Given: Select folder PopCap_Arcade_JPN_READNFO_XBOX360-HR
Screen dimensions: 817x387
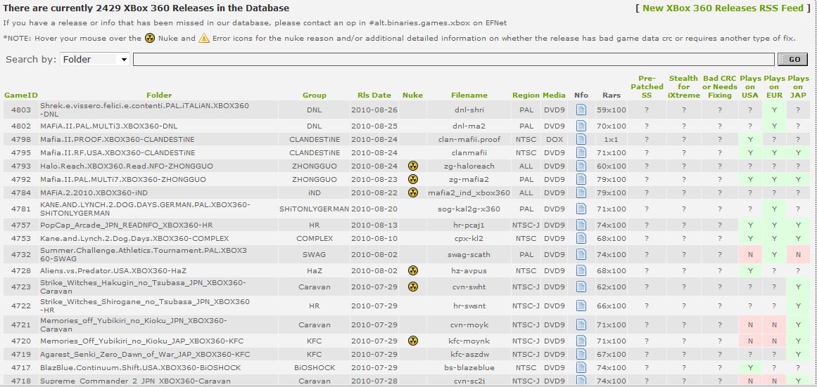Looking at the screenshot, I should [127, 225].
